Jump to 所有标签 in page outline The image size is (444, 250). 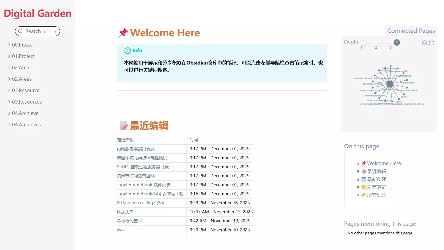point(376,195)
